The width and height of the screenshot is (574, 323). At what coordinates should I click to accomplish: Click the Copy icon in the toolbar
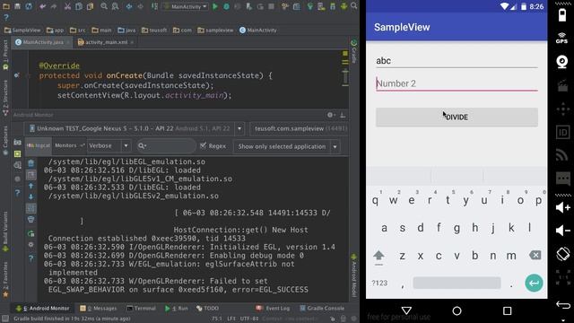[79, 6]
